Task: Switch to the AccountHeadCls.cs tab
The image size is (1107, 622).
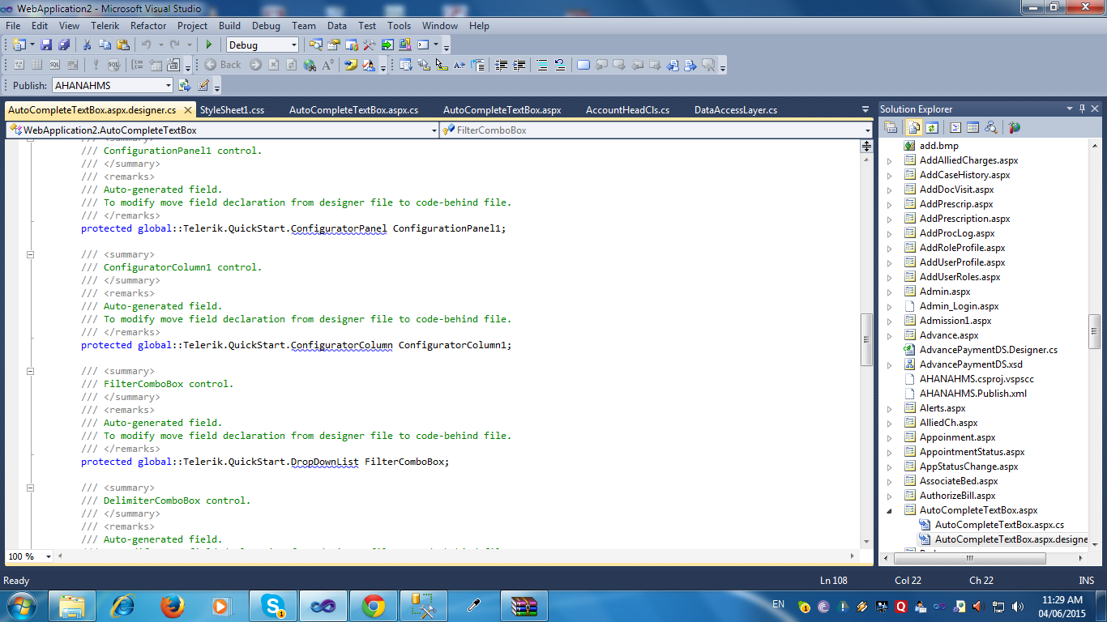Action: tap(627, 110)
